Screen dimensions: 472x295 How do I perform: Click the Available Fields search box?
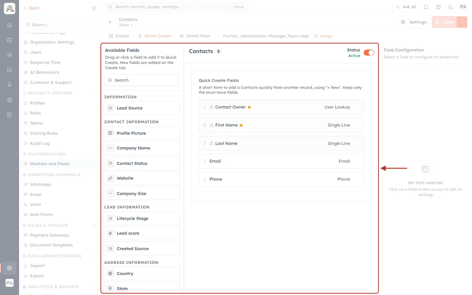click(x=142, y=80)
